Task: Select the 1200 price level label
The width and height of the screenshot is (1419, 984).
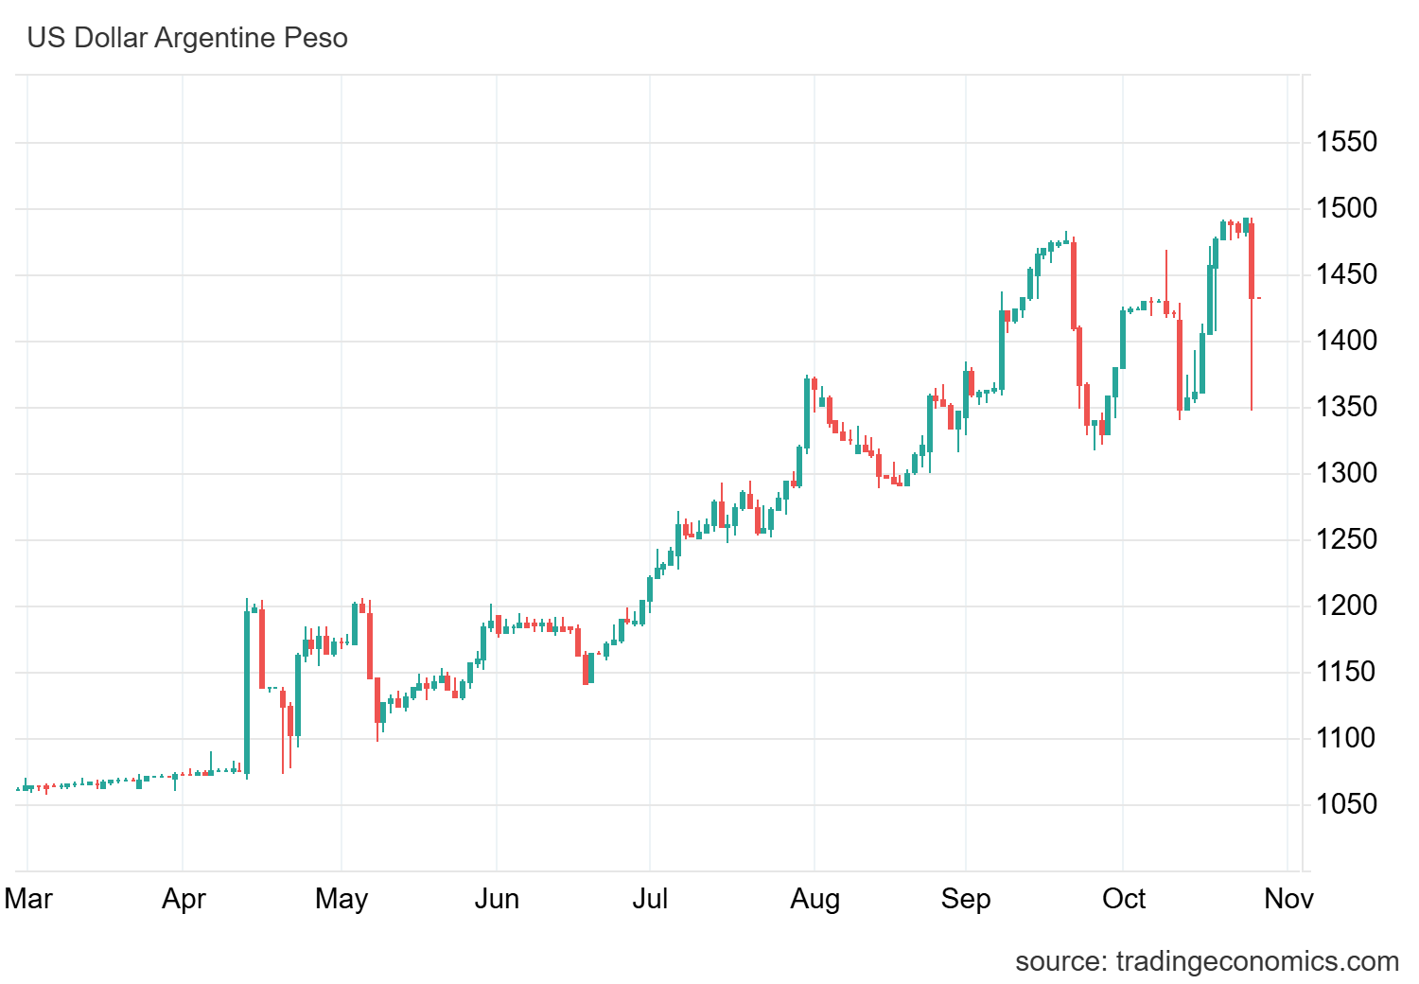Action: pos(1347,606)
